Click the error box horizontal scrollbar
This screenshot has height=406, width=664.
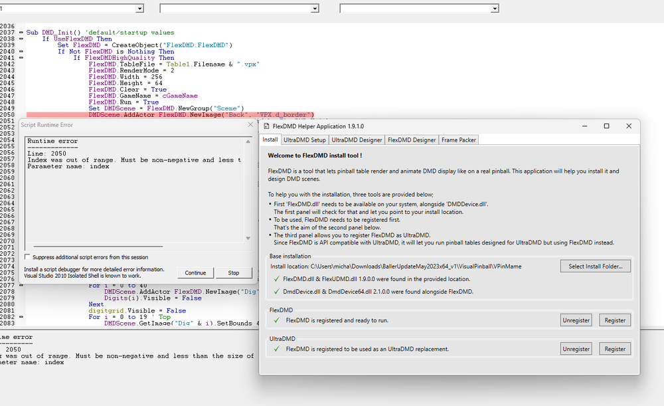click(98, 246)
